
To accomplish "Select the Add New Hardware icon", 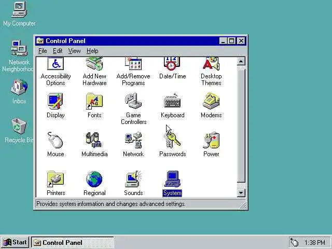I will pyautogui.click(x=94, y=63).
